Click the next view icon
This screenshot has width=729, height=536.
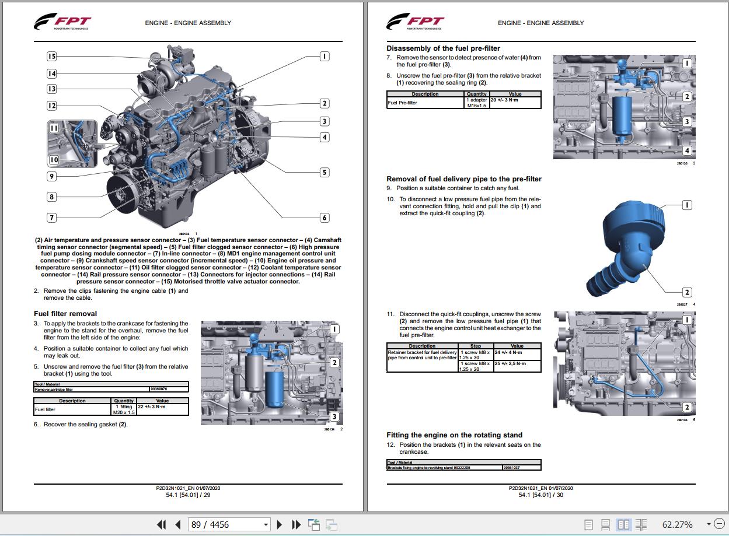tap(332, 524)
